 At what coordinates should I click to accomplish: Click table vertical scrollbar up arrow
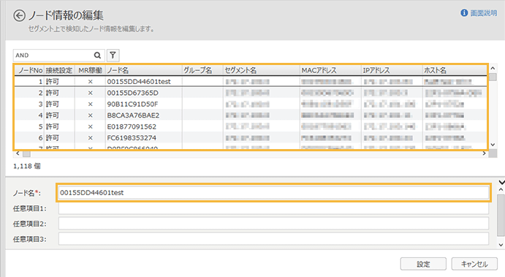(493, 68)
